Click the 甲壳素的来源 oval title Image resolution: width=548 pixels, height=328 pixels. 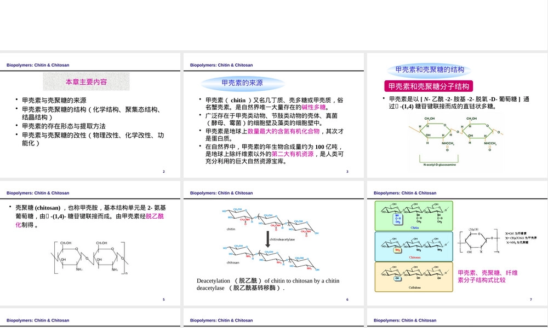[x=242, y=83]
